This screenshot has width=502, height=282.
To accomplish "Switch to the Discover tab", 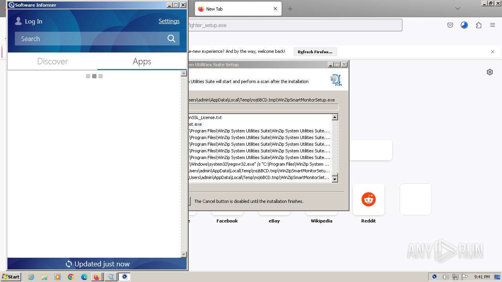I will [x=53, y=61].
